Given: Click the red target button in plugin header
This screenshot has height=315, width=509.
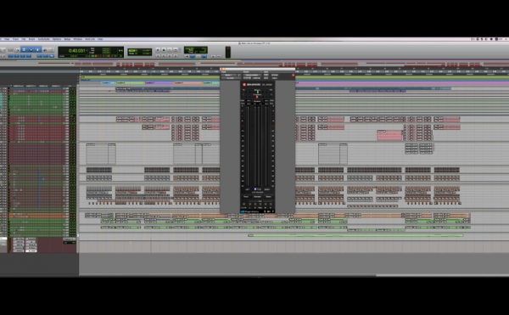Looking at the screenshot, I should pyautogui.click(x=294, y=75).
